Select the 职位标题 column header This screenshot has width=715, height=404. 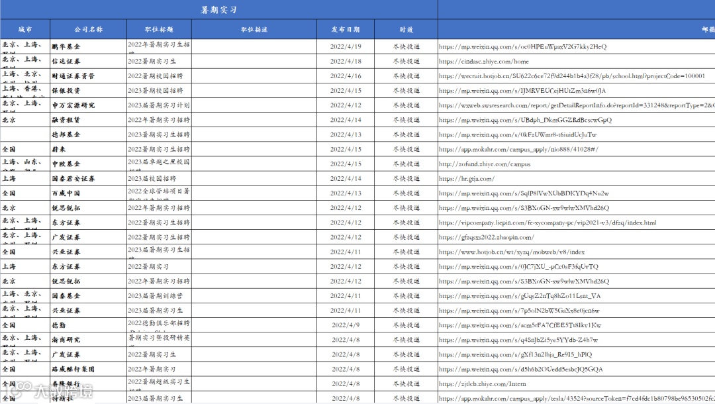[x=159, y=29]
